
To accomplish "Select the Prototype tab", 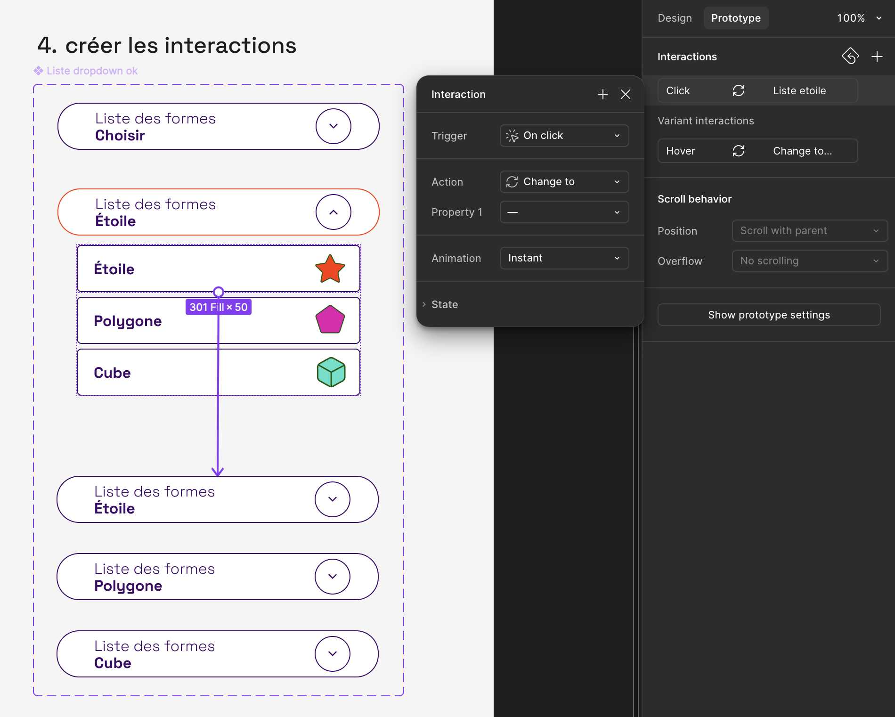I will coord(735,18).
